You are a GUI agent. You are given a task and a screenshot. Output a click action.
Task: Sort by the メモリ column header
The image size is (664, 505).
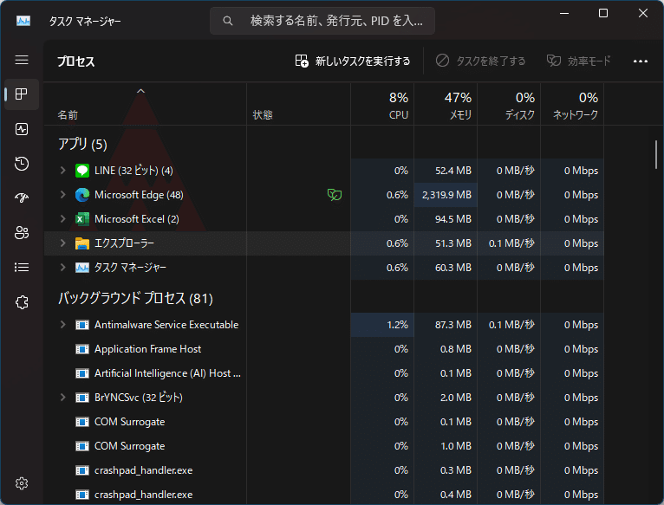[x=446, y=104]
